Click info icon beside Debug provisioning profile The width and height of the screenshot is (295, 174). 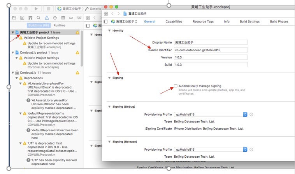[251, 114]
